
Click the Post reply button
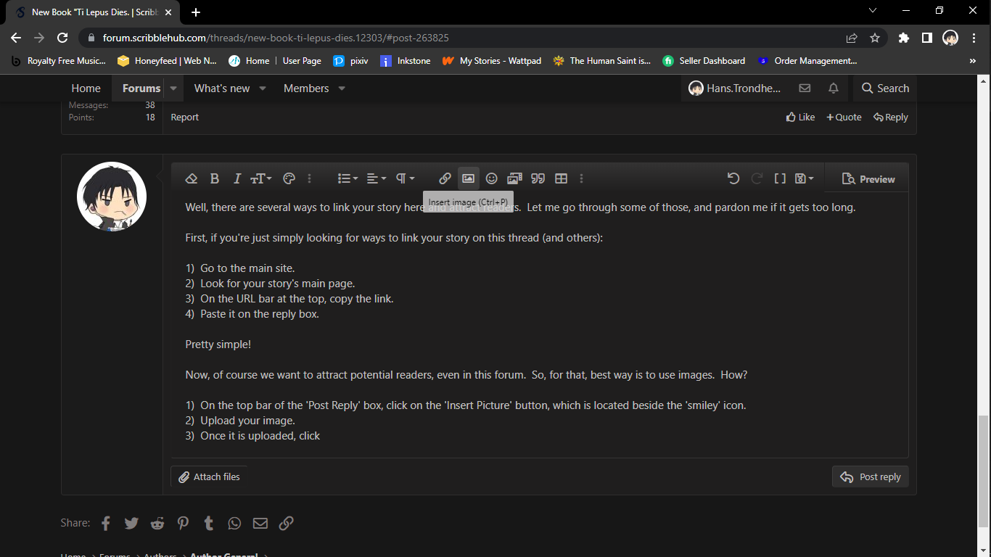pos(870,476)
